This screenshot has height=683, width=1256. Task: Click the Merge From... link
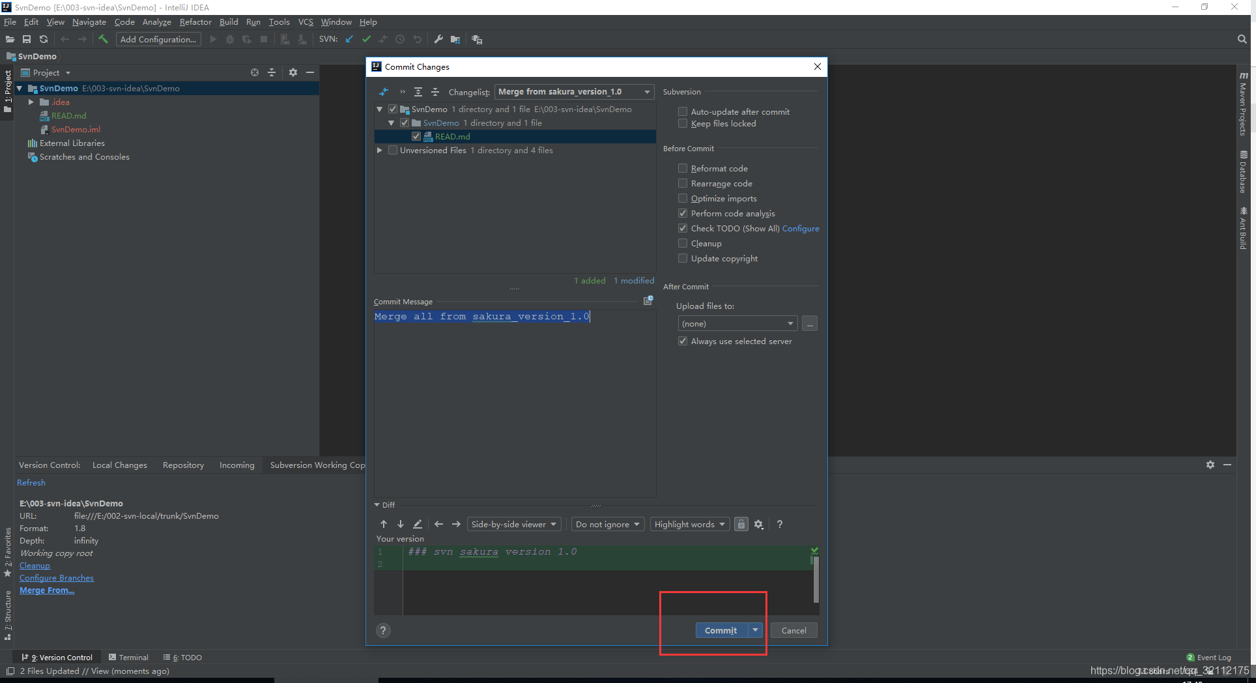[47, 590]
